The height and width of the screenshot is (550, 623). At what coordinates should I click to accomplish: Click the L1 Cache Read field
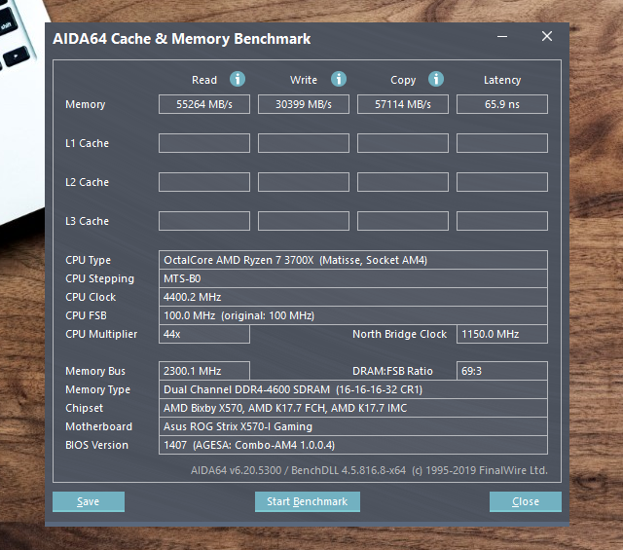pos(204,143)
